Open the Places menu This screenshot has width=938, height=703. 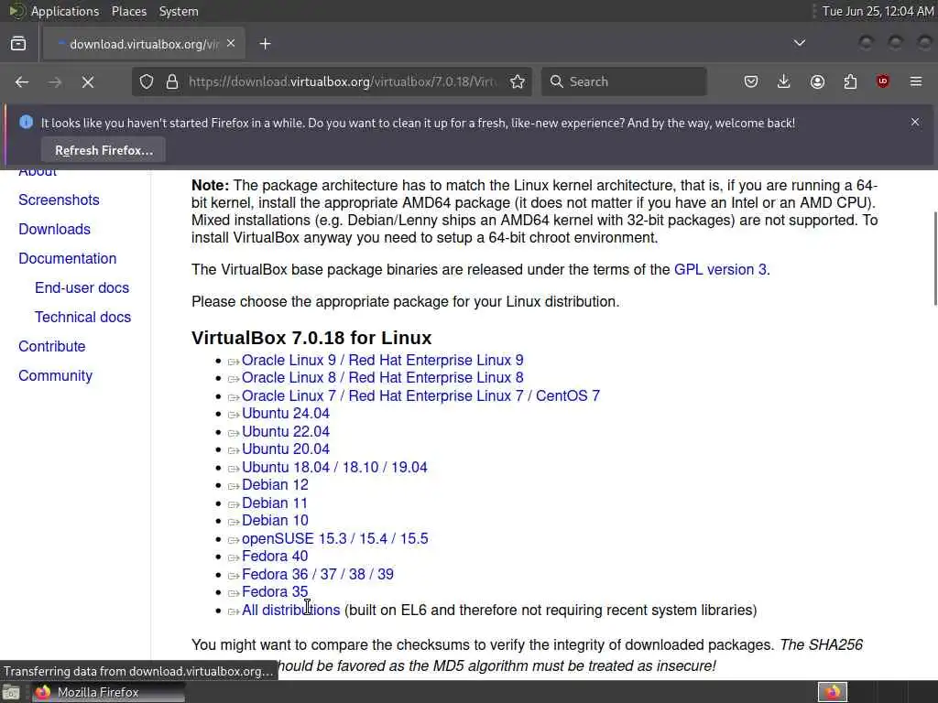128,11
